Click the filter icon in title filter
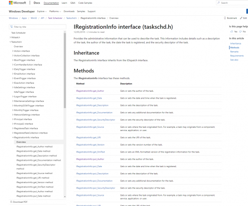The width and height of the screenshot is (248, 206). point(11,27)
